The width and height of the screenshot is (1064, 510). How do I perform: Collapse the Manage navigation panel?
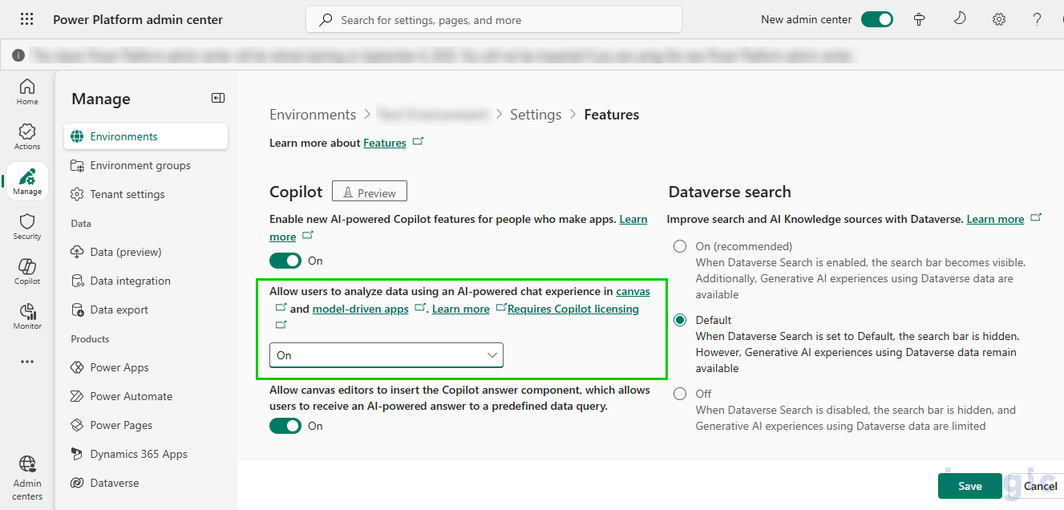218,98
